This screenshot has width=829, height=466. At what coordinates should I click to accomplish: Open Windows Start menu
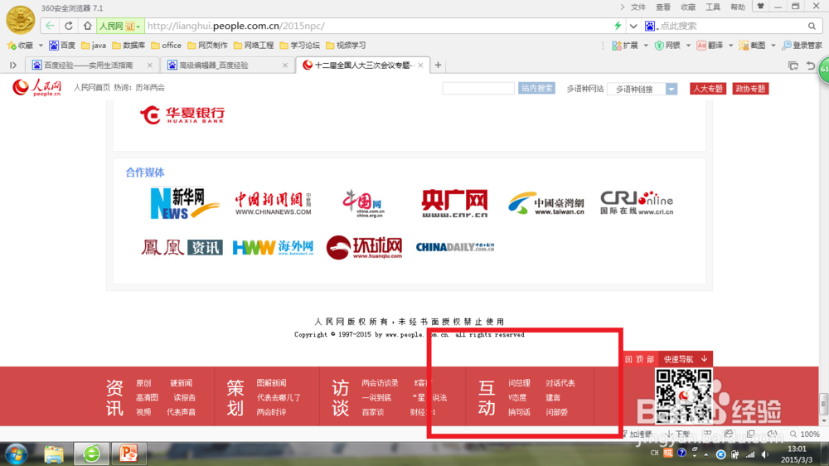click(x=16, y=454)
